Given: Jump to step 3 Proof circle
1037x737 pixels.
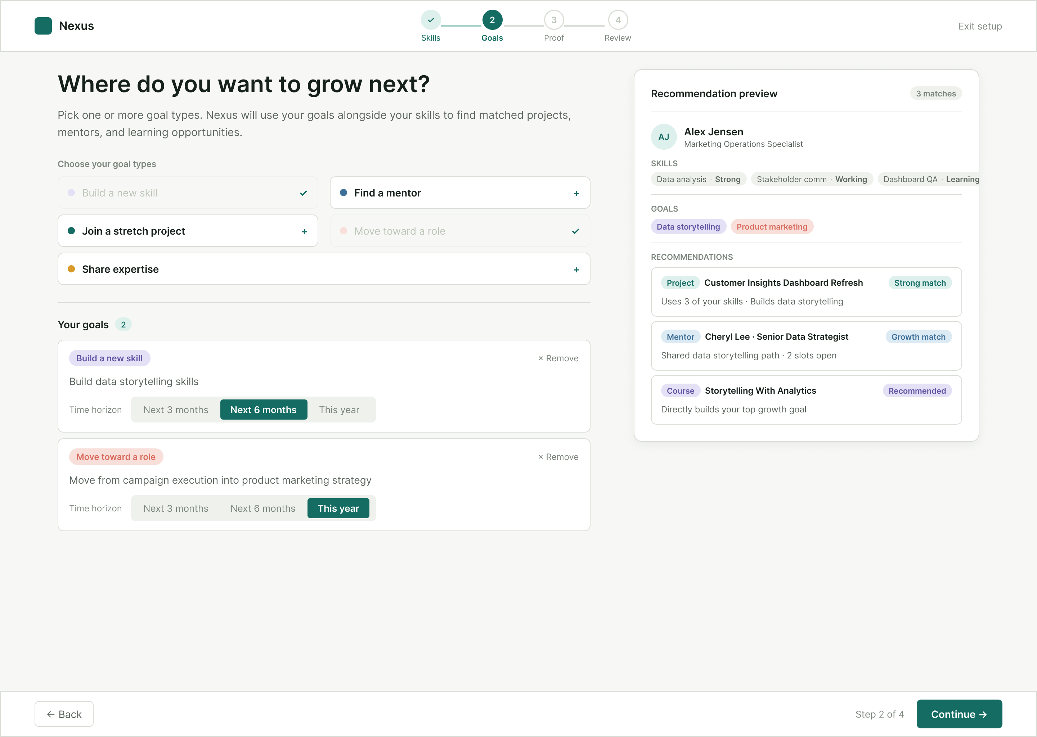Looking at the screenshot, I should point(554,20).
